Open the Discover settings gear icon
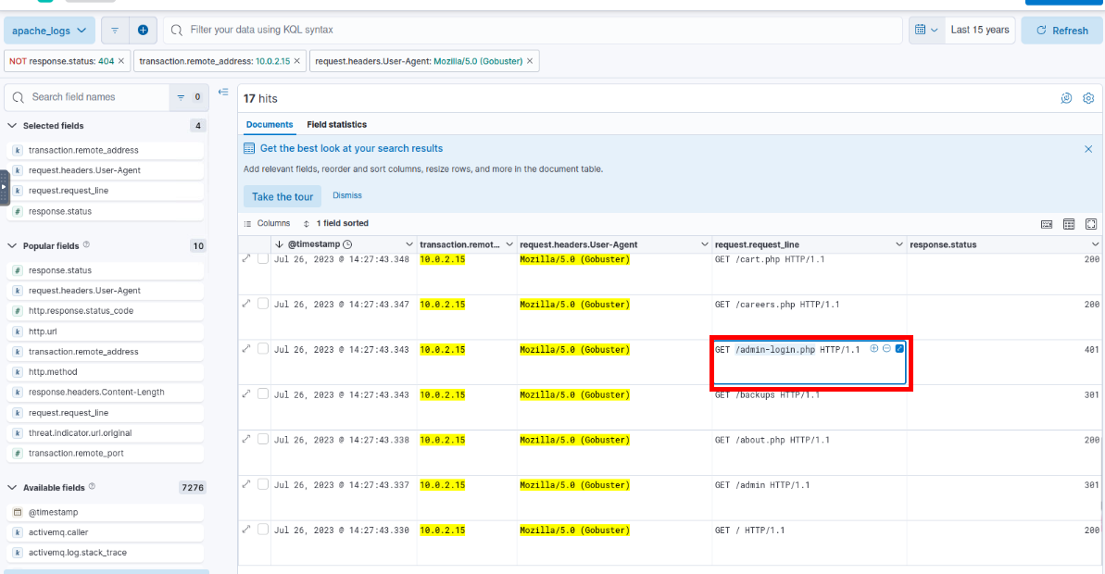Screen dimensions: 1105x574 click(x=1088, y=98)
